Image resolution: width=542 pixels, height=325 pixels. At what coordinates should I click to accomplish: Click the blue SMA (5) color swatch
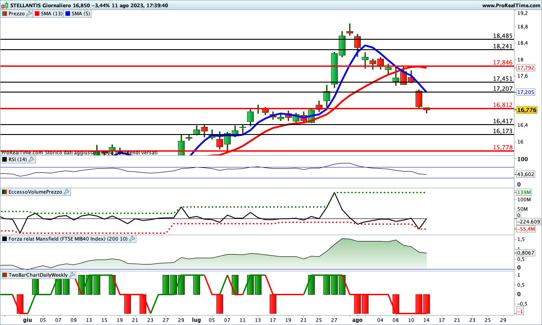pyautogui.click(x=68, y=14)
